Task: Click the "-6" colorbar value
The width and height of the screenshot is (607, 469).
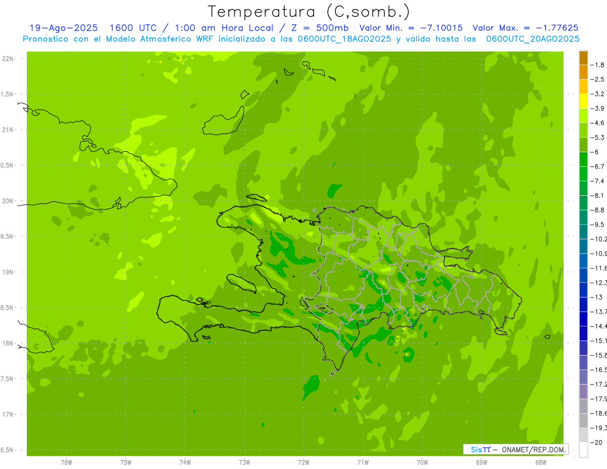Action: coord(595,152)
